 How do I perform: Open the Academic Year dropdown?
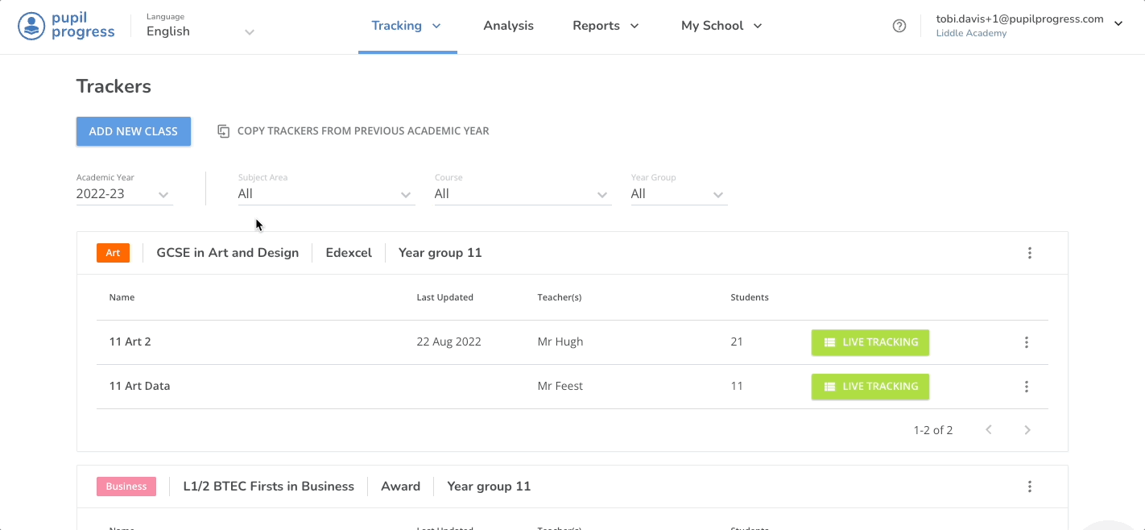[164, 194]
